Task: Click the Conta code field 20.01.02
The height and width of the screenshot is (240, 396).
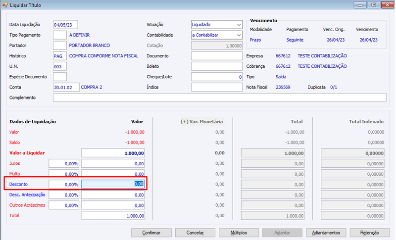Action: point(66,87)
